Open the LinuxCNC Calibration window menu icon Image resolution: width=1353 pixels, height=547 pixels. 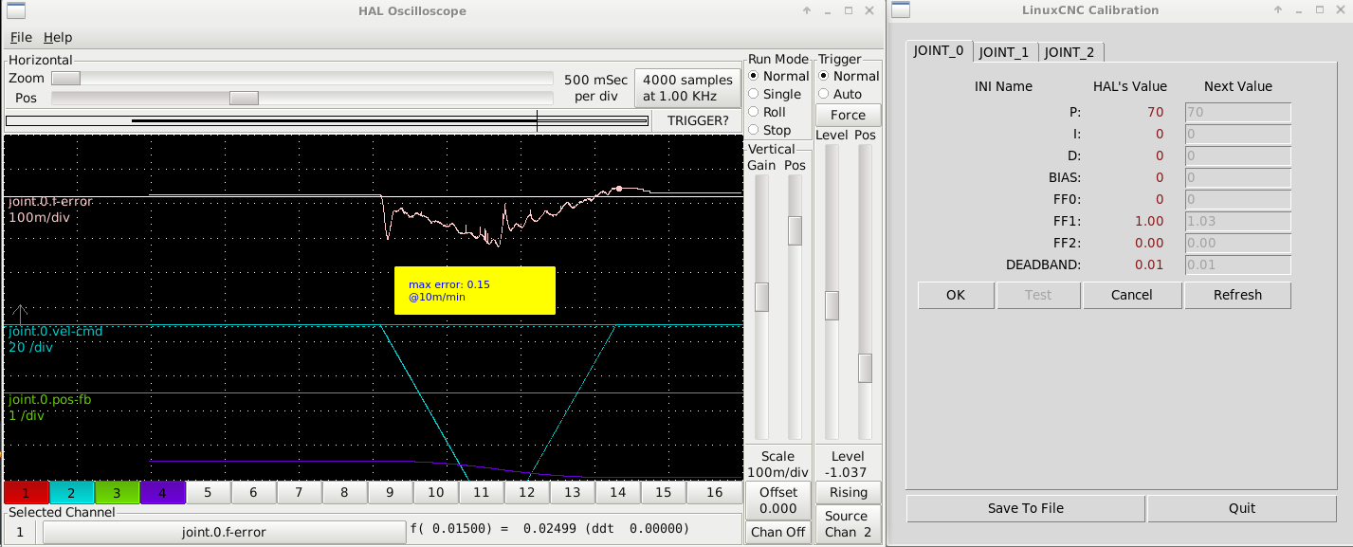901,10
